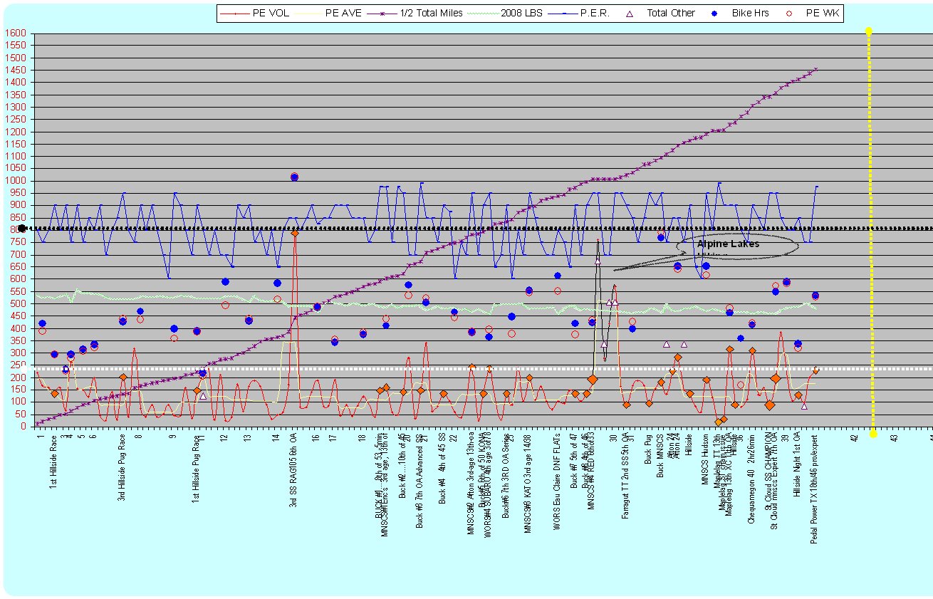The height and width of the screenshot is (599, 933).
Task: Click the Total Other triangle legend marker
Action: (x=630, y=13)
